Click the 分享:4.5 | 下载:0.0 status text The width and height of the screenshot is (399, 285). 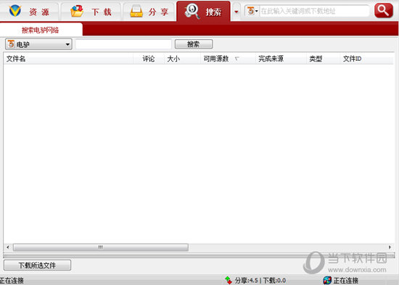pos(260,281)
